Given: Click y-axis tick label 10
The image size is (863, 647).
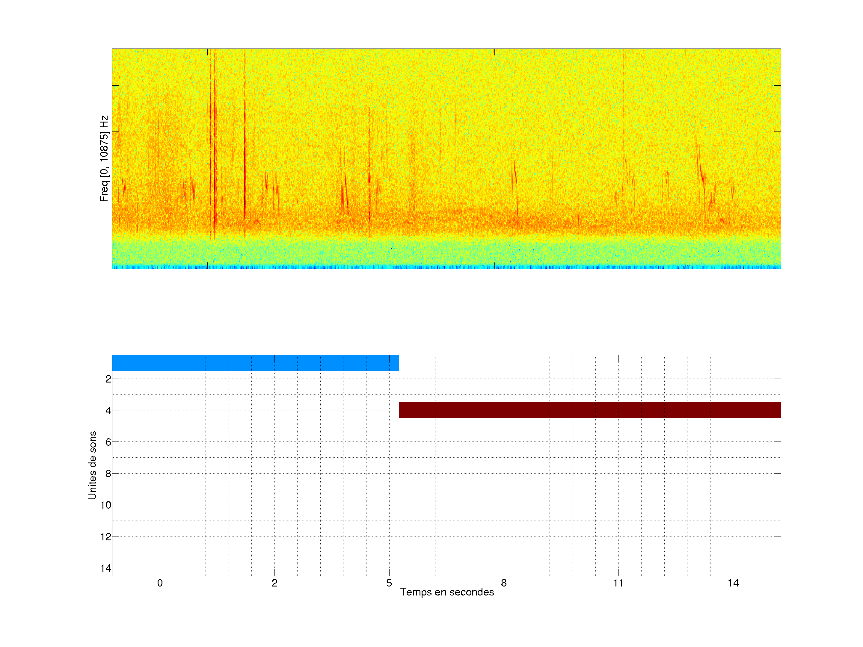Looking at the screenshot, I should pyautogui.click(x=106, y=505).
